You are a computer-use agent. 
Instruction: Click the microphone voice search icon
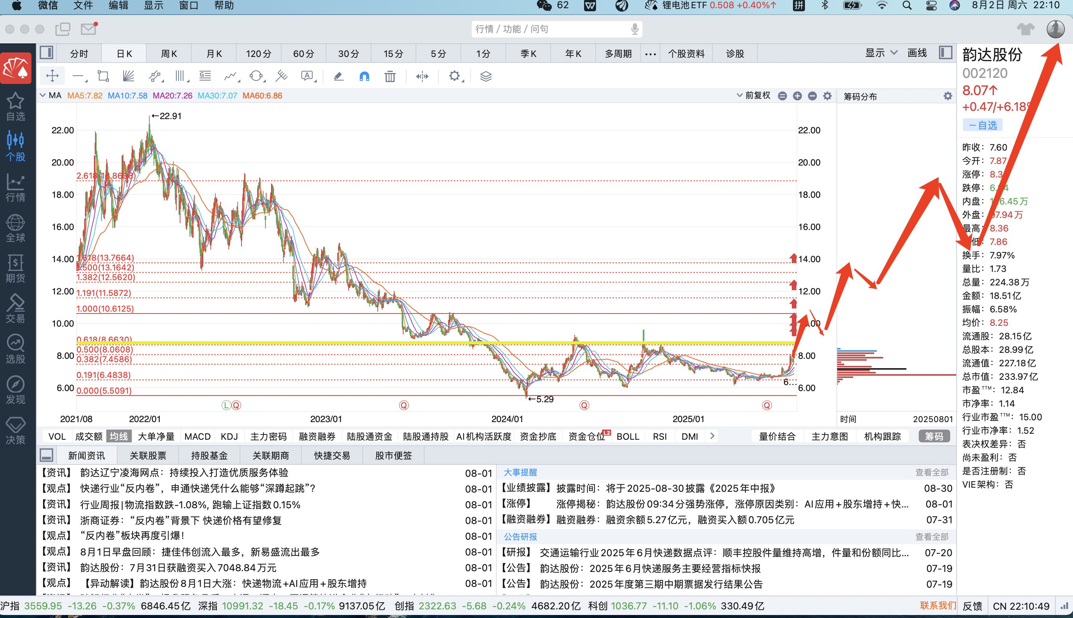click(635, 29)
